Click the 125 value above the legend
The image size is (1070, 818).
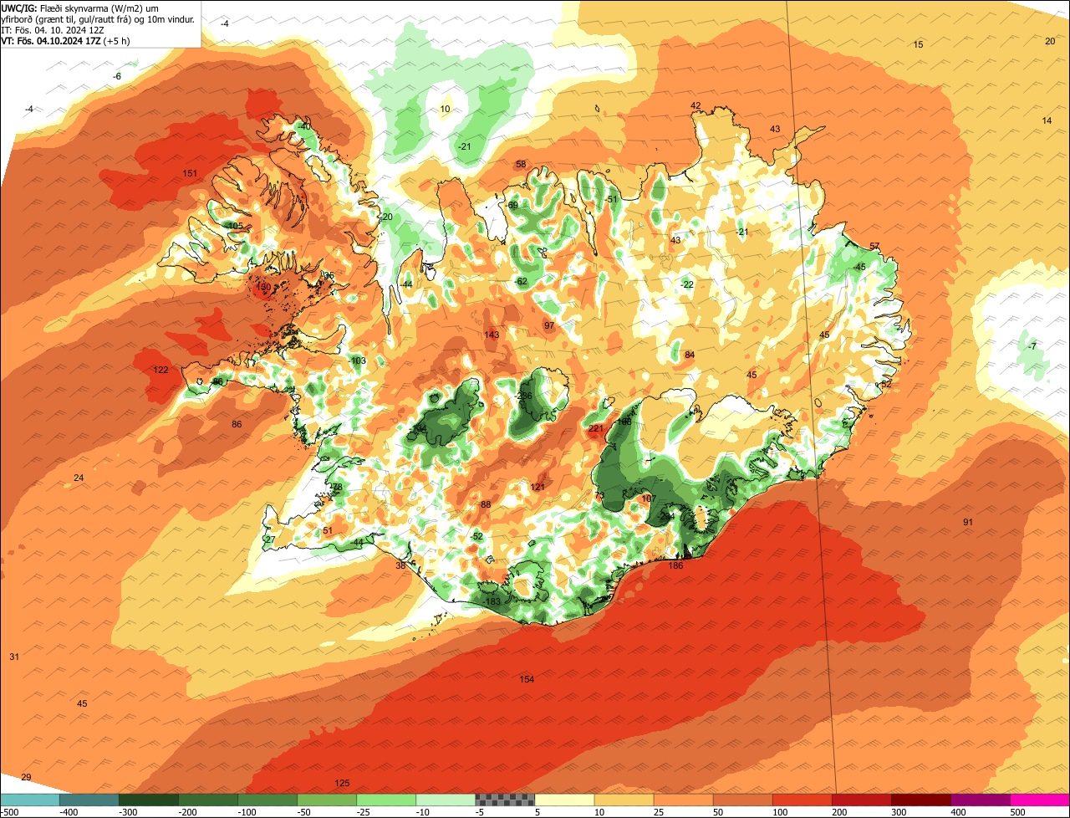(342, 783)
